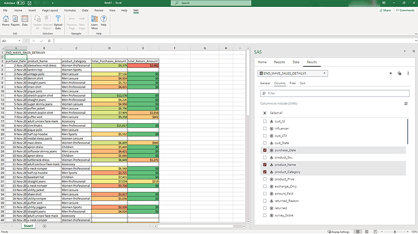This screenshot has height=234, width=418.
Task: Click the columns Filter input field
Action: click(x=335, y=93)
